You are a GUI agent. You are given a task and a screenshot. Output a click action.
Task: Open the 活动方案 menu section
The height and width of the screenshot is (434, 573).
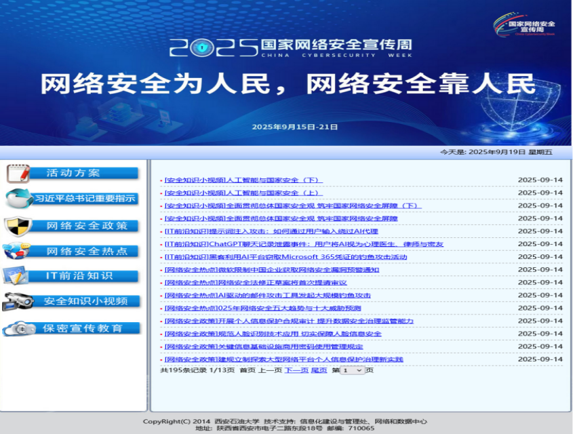coord(73,174)
